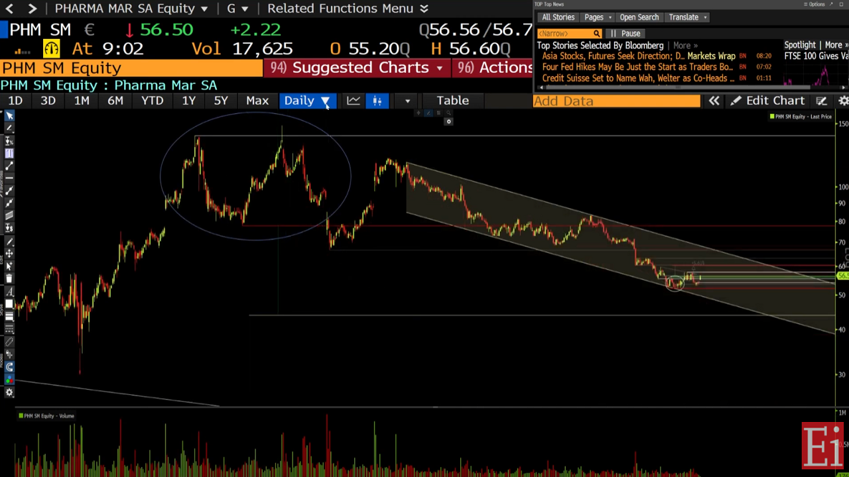Open the Translate dropdown in news panel
The image size is (849, 477).
pyautogui.click(x=688, y=17)
